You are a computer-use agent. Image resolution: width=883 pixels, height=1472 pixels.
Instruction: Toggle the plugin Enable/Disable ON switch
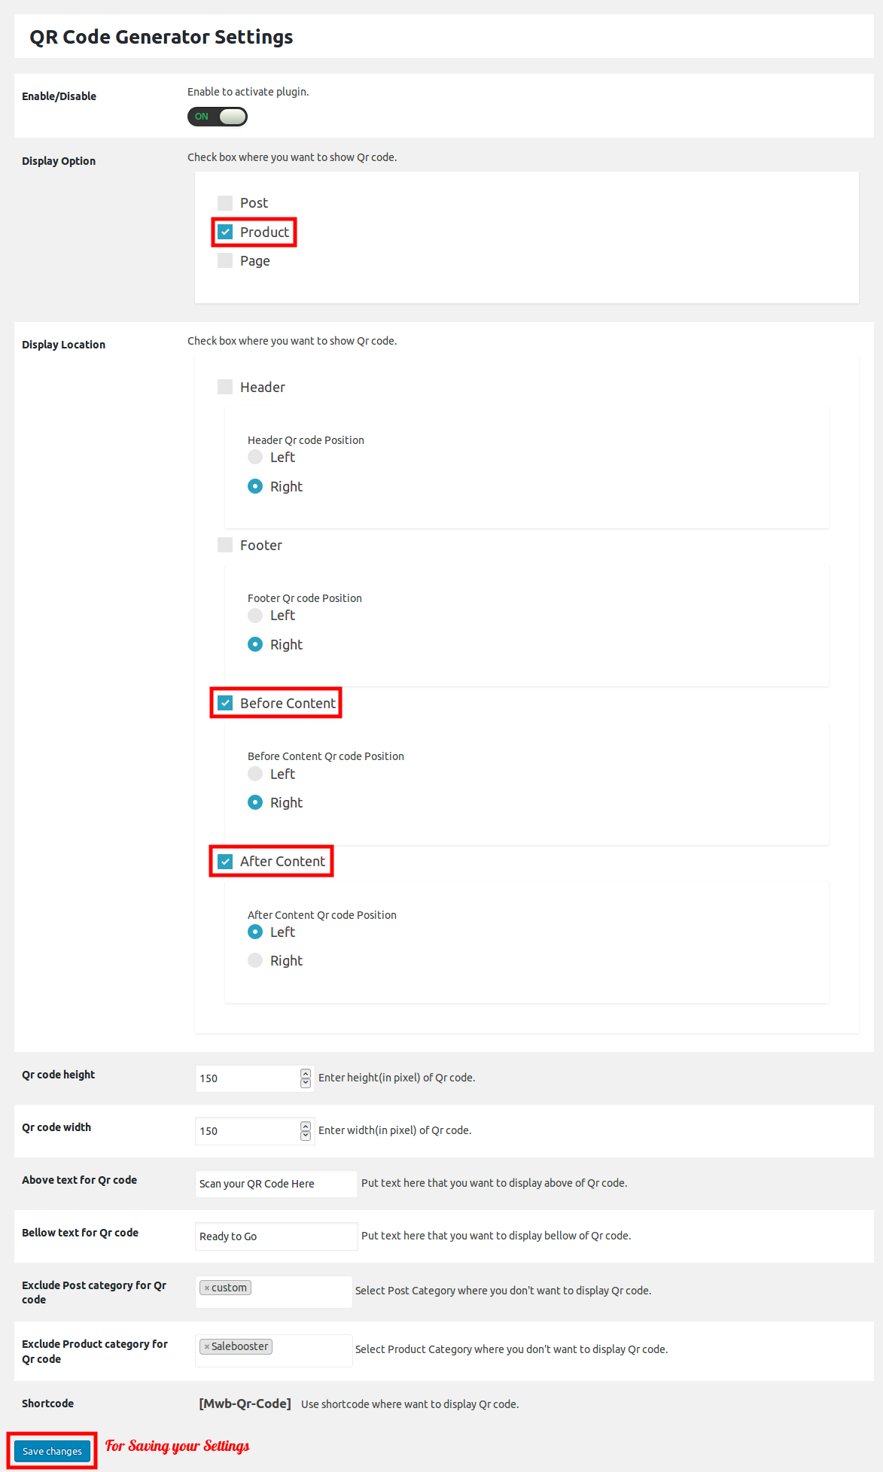(218, 117)
